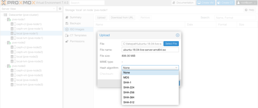
Task: Collapse the Datacenter tree node
Action: click(2, 15)
